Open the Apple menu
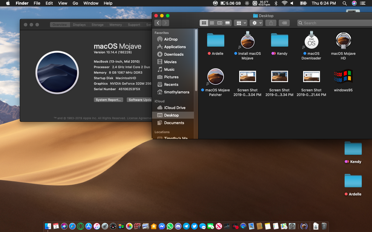372x232 pixels. tap(8, 3)
